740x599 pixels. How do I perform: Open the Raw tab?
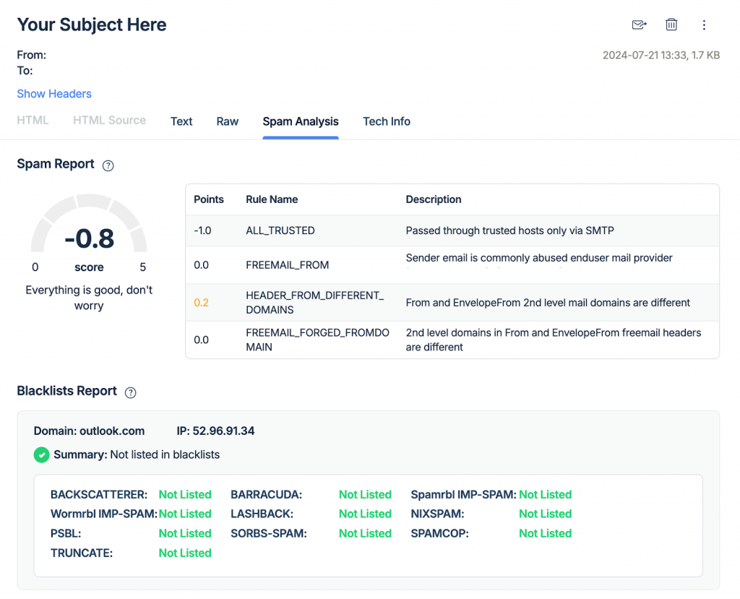(x=227, y=121)
